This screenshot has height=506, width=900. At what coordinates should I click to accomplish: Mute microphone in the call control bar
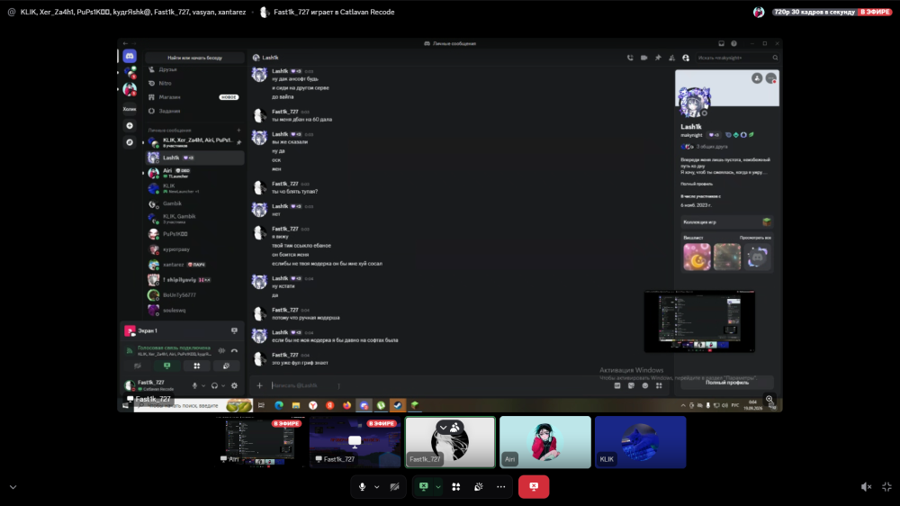(x=362, y=486)
